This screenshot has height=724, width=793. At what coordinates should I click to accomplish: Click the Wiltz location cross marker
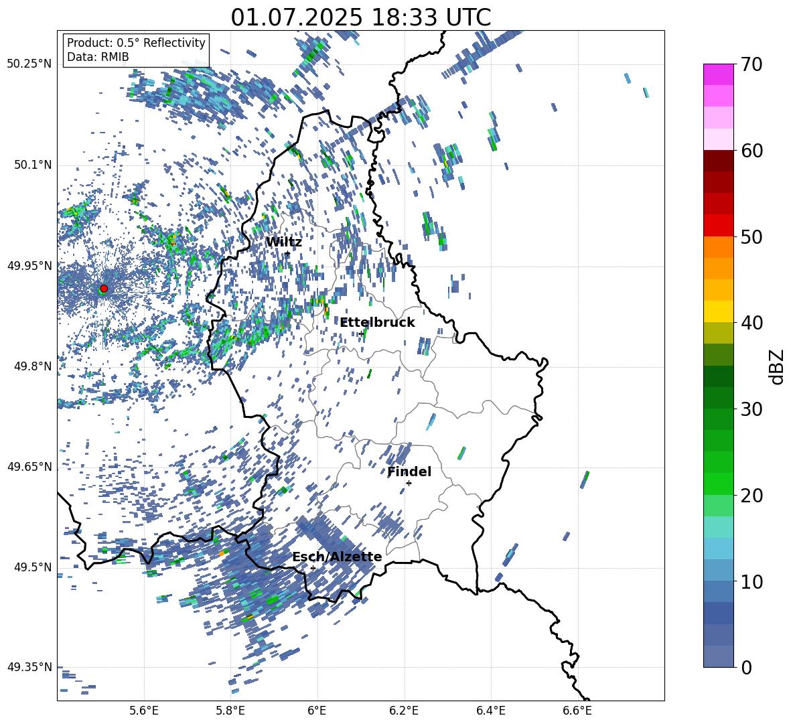tap(287, 254)
